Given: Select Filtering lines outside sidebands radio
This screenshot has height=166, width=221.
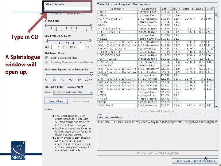Looking at the screenshot, I should tap(46, 62).
